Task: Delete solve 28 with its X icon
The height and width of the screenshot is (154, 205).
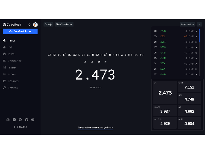Action: 196,42
